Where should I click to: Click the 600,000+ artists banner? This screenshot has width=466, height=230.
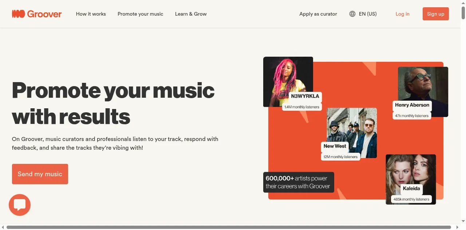point(299,182)
